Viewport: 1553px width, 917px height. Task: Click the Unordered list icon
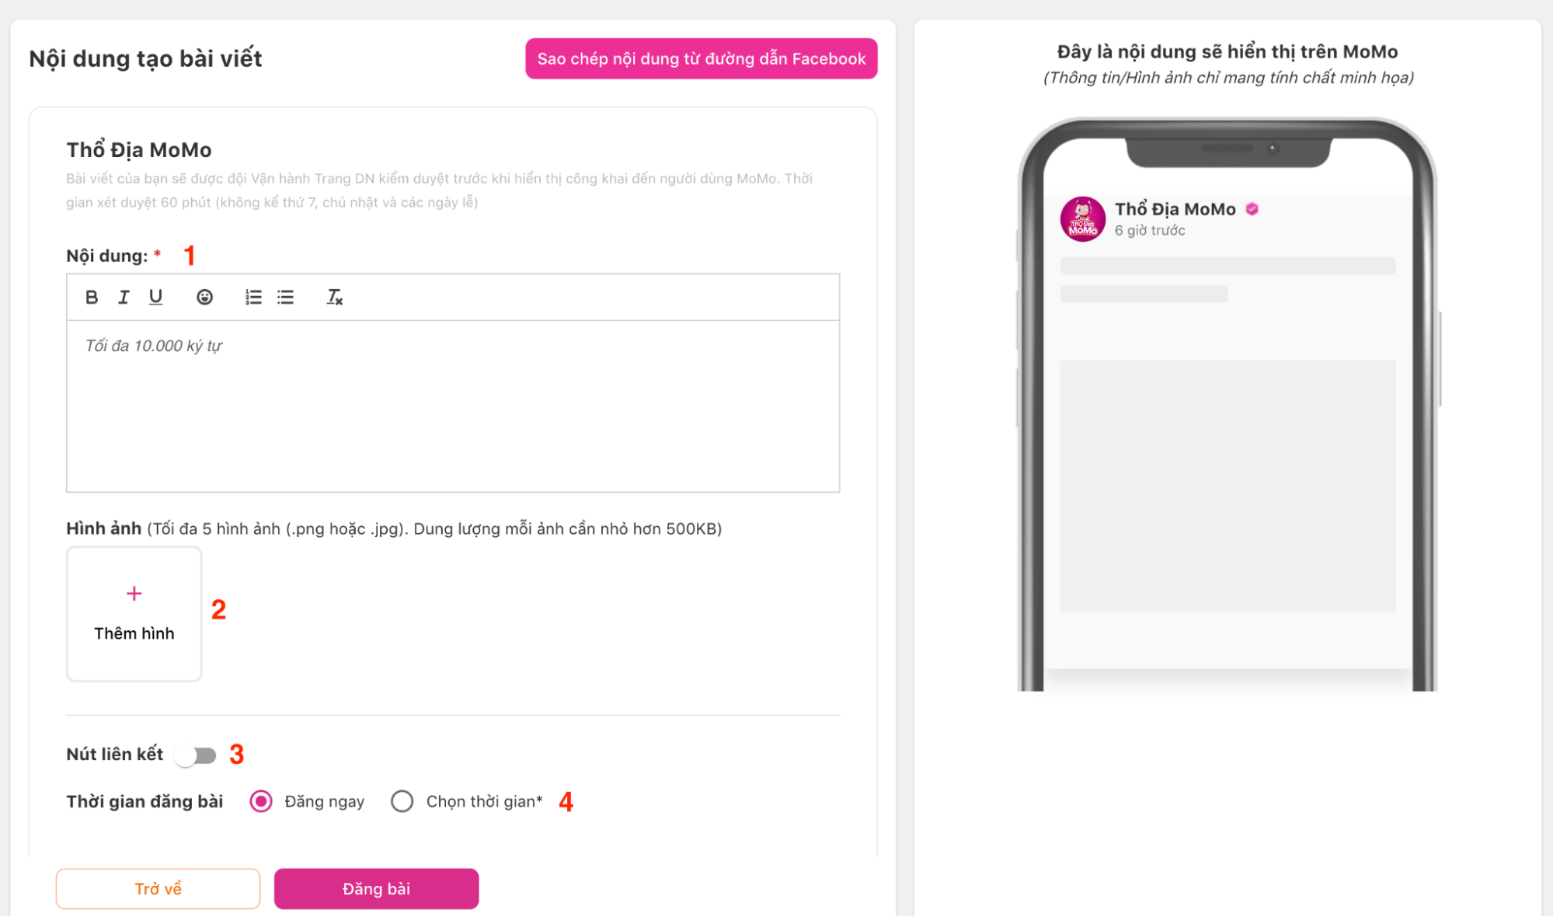(x=284, y=296)
